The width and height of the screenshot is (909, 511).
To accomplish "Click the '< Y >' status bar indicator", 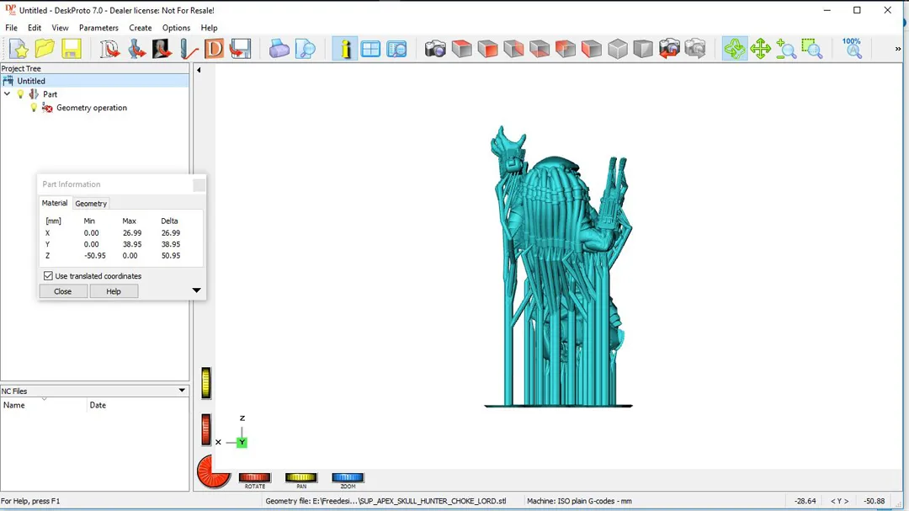I will pyautogui.click(x=839, y=501).
